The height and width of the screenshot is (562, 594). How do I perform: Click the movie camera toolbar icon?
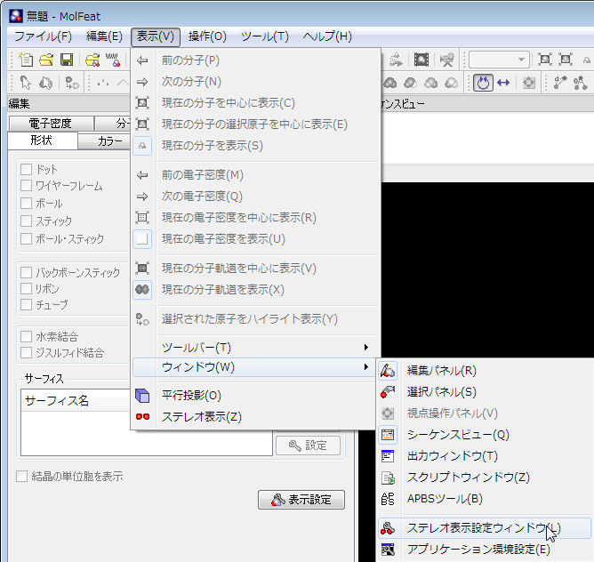[x=446, y=60]
